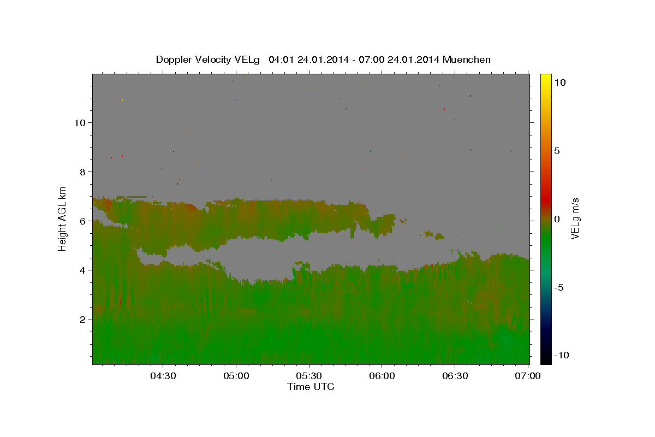Click the height tick label 4
This screenshot has height=437, width=655.
(x=82, y=270)
